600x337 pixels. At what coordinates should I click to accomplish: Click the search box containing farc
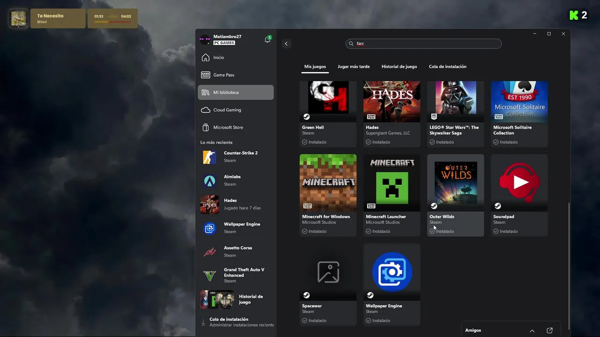424,44
